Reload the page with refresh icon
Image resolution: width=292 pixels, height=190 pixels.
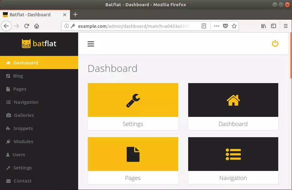(27, 26)
